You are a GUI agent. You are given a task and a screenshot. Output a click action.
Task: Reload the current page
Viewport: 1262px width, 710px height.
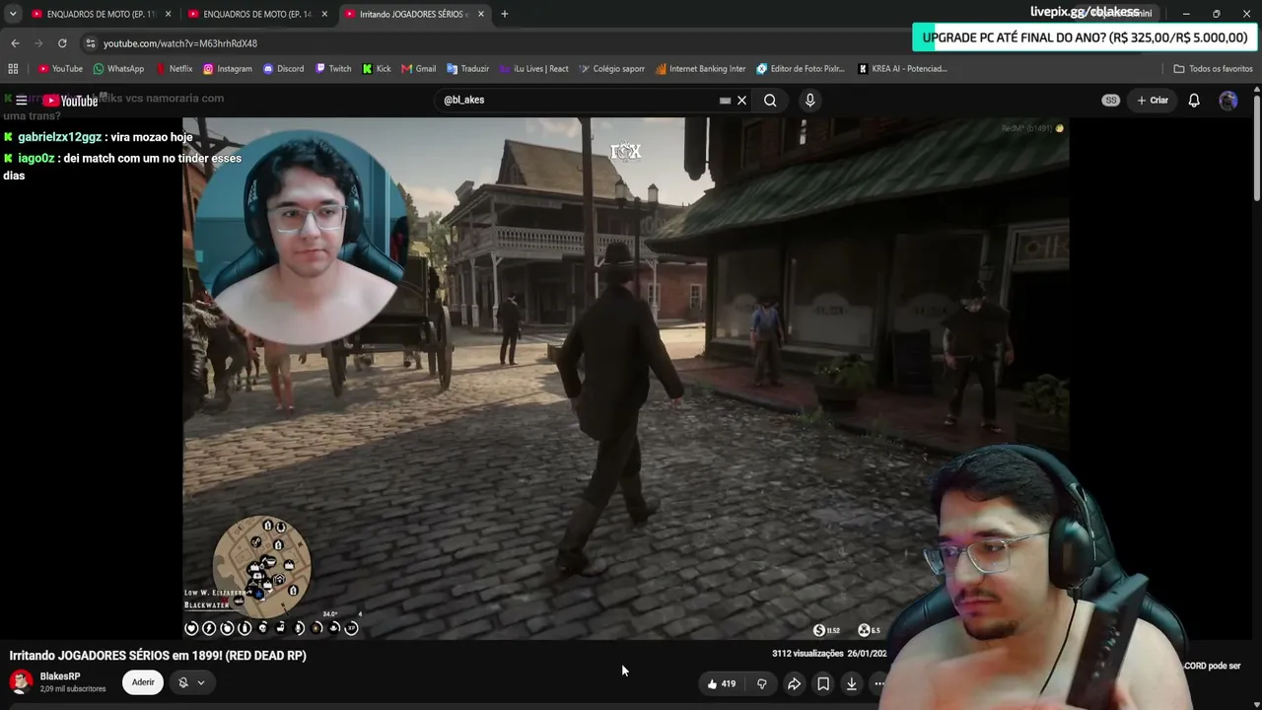coord(62,43)
